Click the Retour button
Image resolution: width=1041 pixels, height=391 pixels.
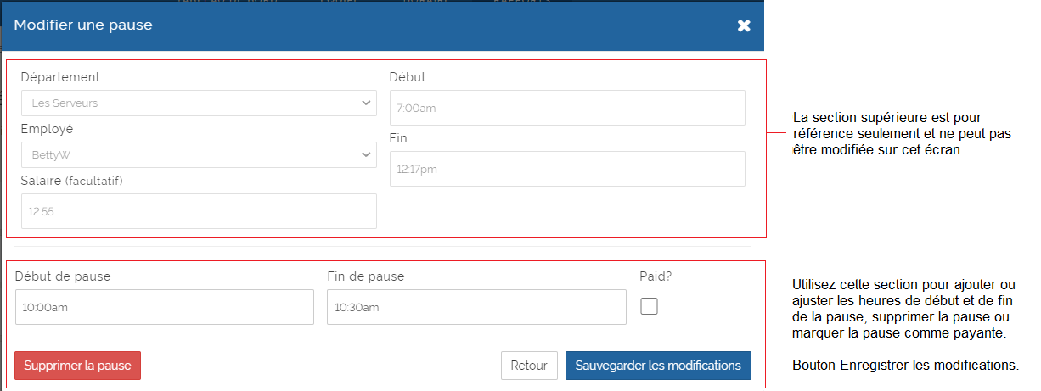tap(529, 366)
